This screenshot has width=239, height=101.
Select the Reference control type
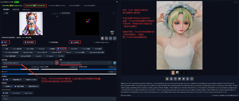pos(56,53)
